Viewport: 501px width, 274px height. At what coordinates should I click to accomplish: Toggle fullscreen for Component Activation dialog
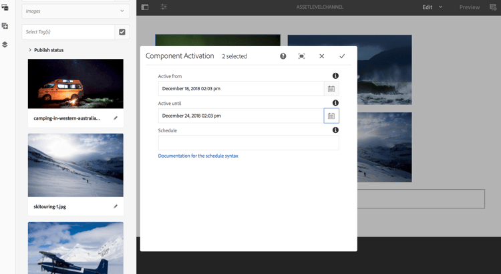pyautogui.click(x=301, y=56)
